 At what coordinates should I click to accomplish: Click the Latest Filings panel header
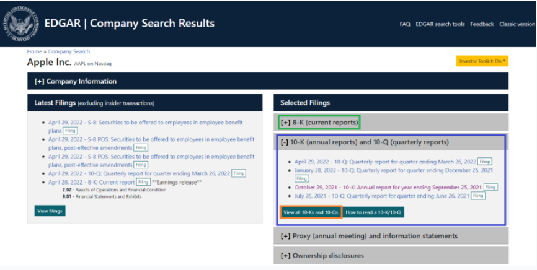pos(145,103)
